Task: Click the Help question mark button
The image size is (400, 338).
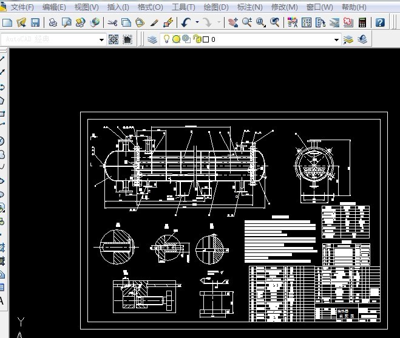Action: [380, 22]
